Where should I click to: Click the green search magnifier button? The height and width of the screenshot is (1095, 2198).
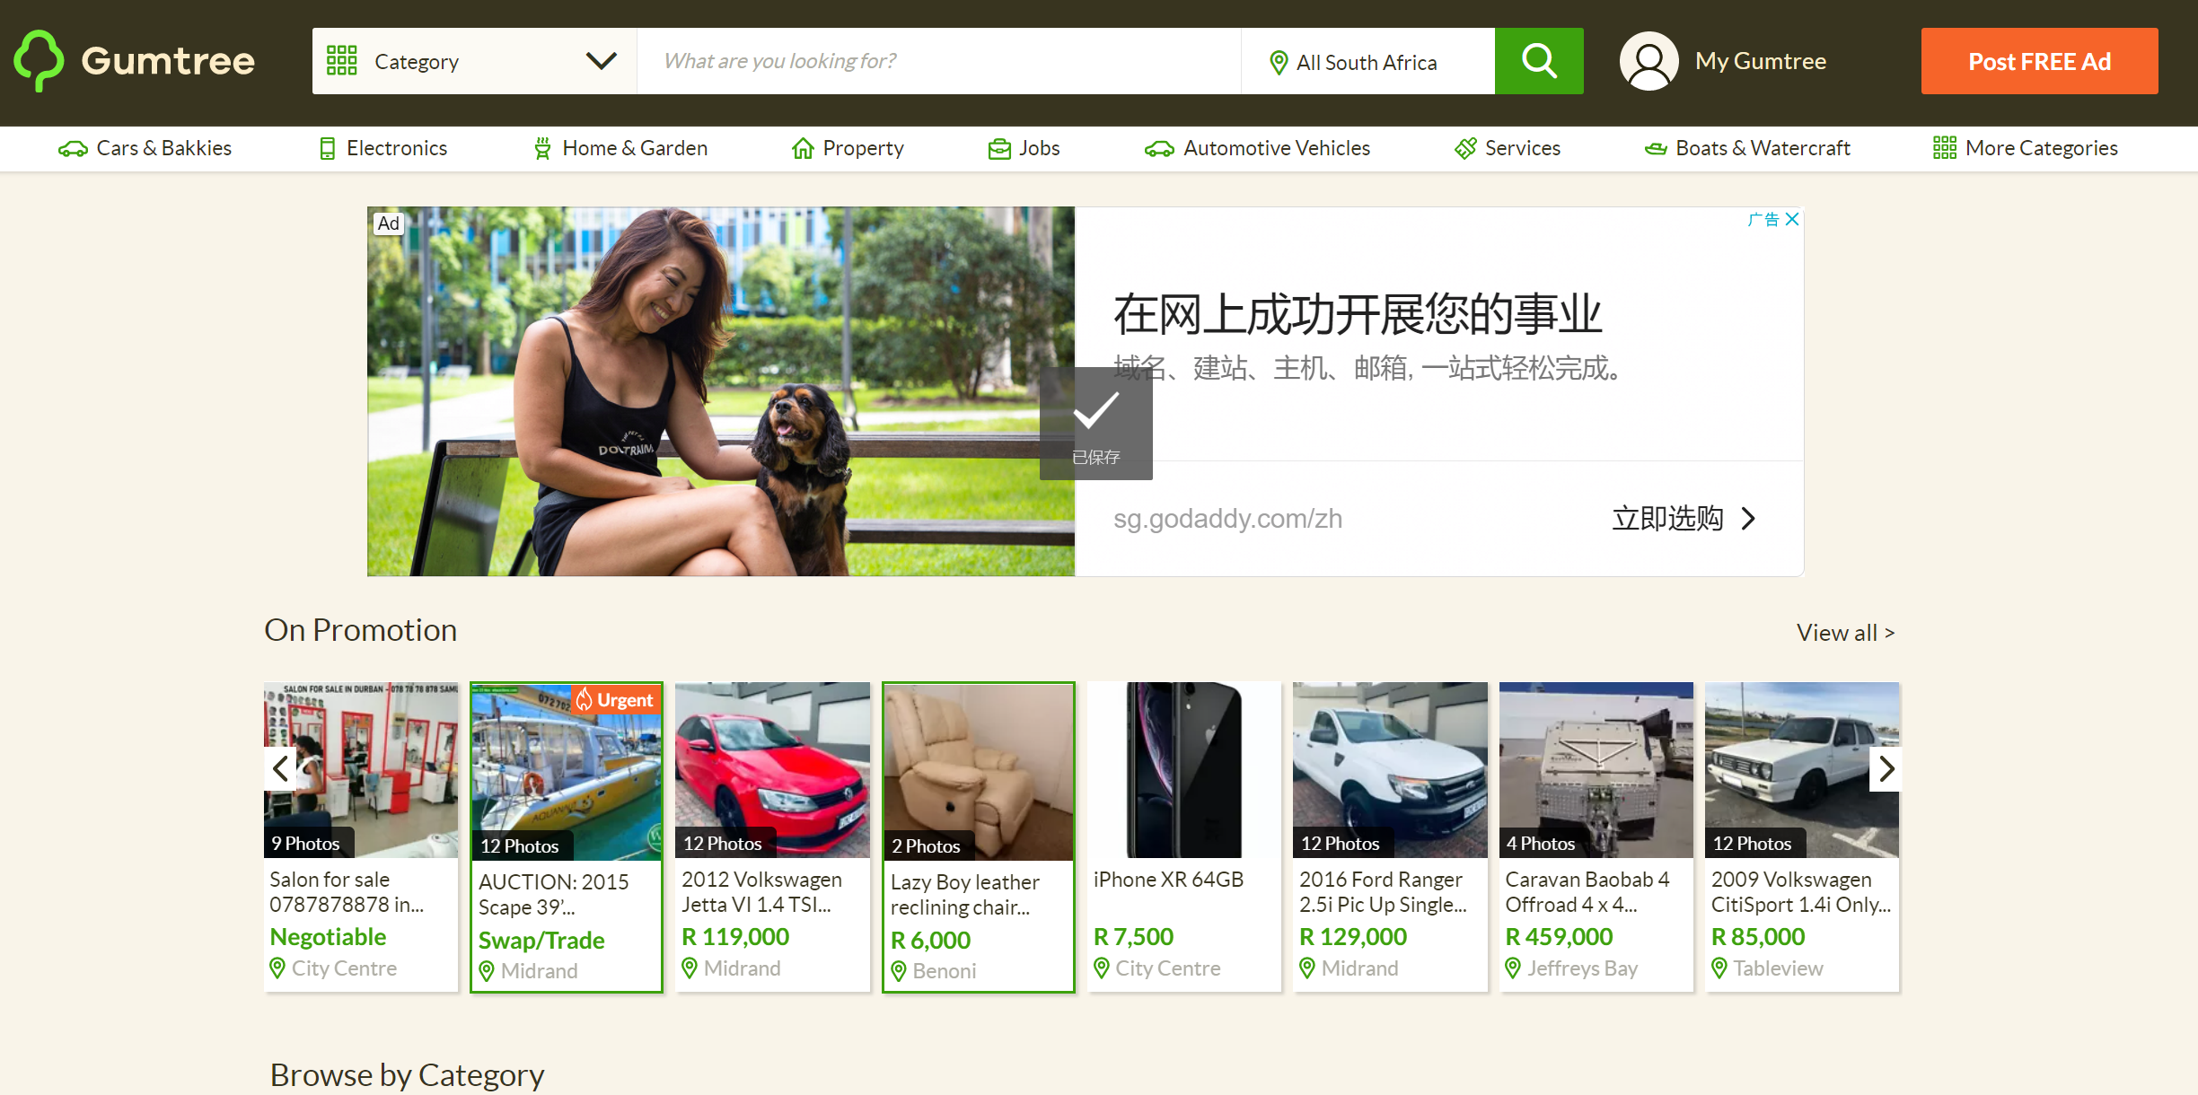point(1539,61)
